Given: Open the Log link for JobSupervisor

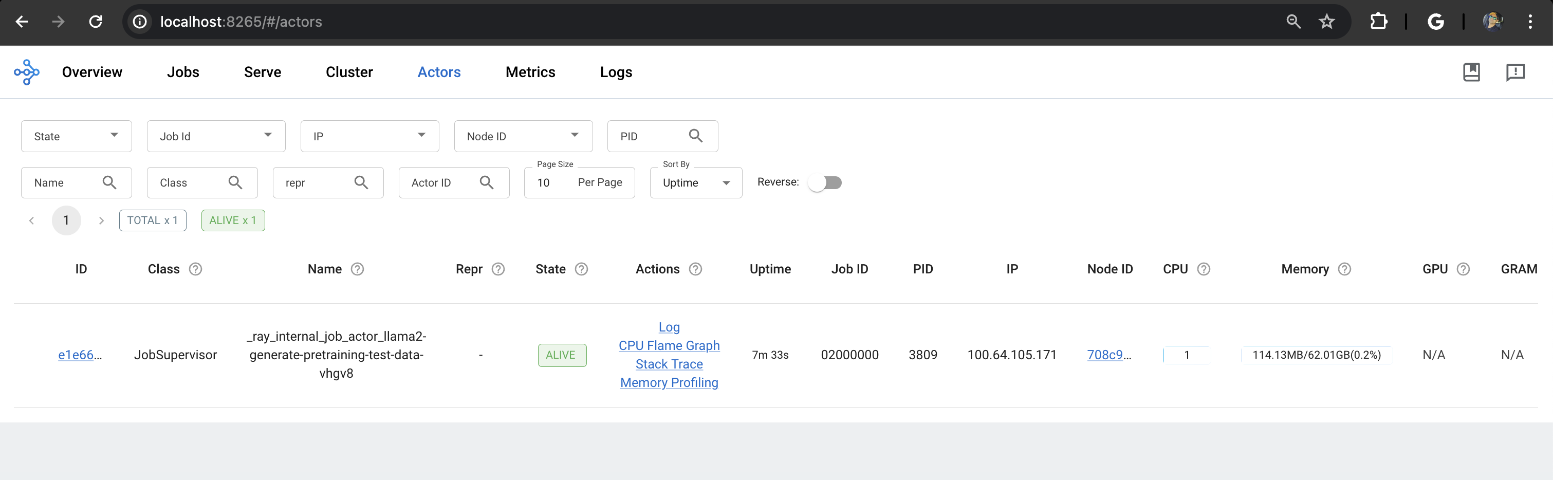Looking at the screenshot, I should pyautogui.click(x=669, y=327).
